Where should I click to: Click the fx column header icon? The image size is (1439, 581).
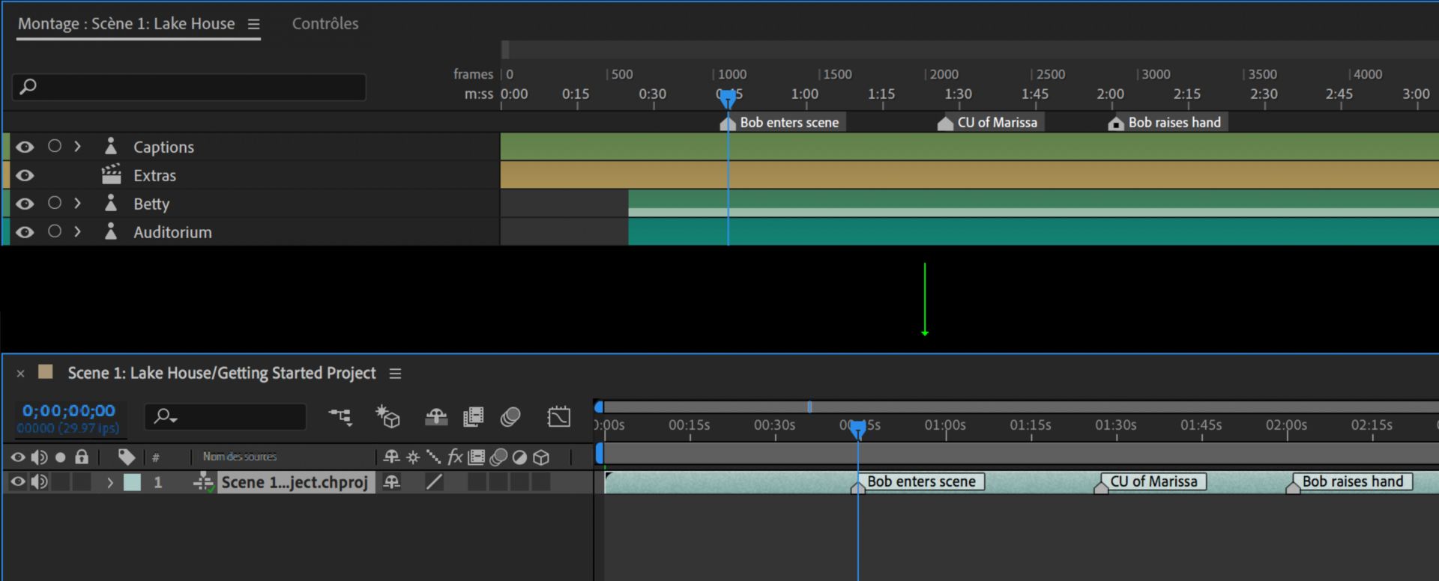click(455, 457)
